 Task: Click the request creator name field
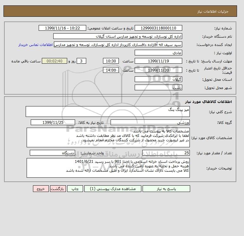tap(118, 44)
